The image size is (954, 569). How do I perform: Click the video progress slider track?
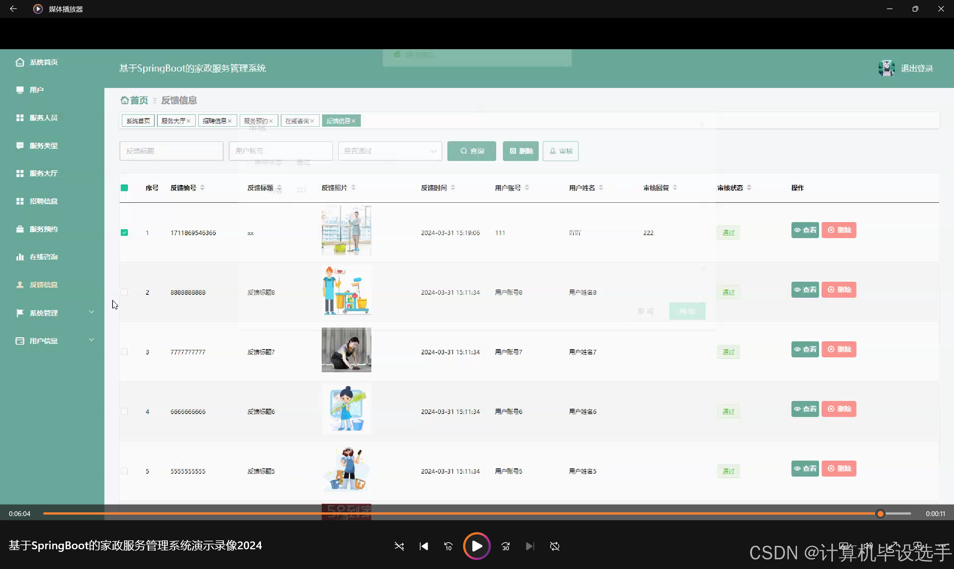(x=460, y=513)
